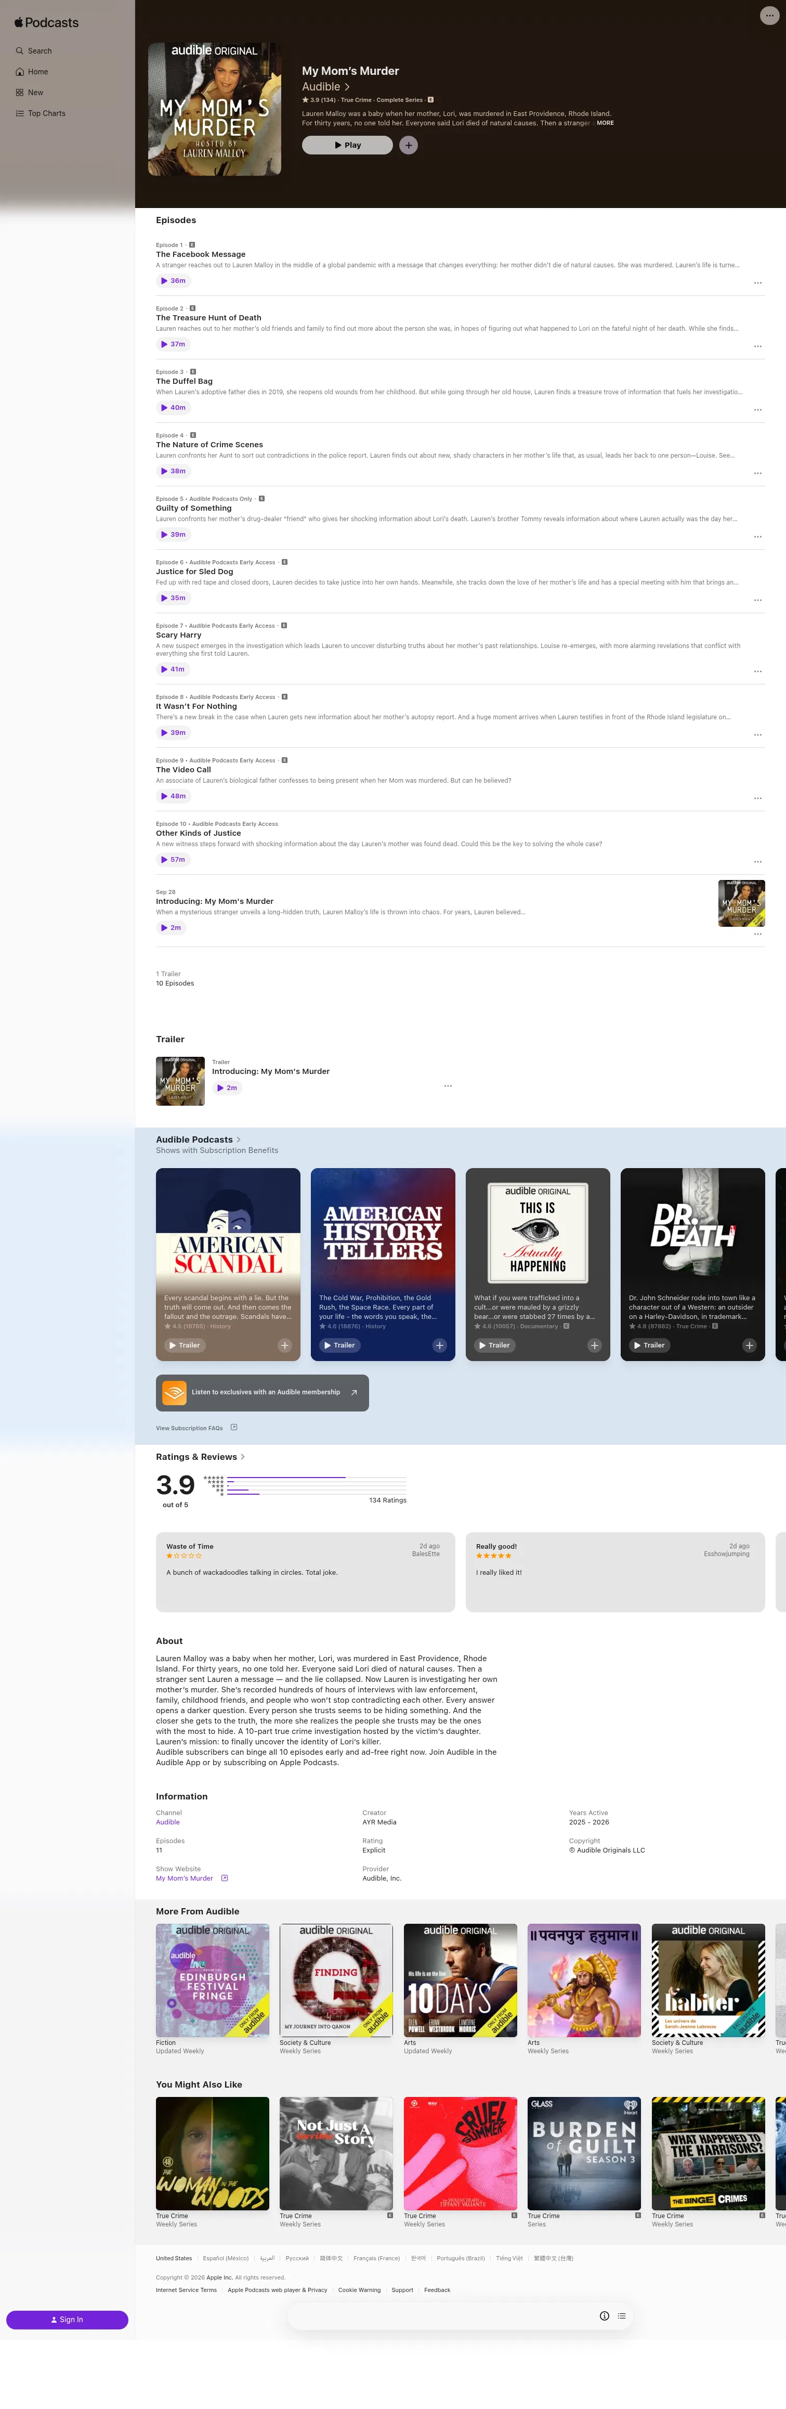Image resolution: width=786 pixels, height=2409 pixels.
Task: Open options for The Treasure Hunt of Death
Action: (x=758, y=346)
